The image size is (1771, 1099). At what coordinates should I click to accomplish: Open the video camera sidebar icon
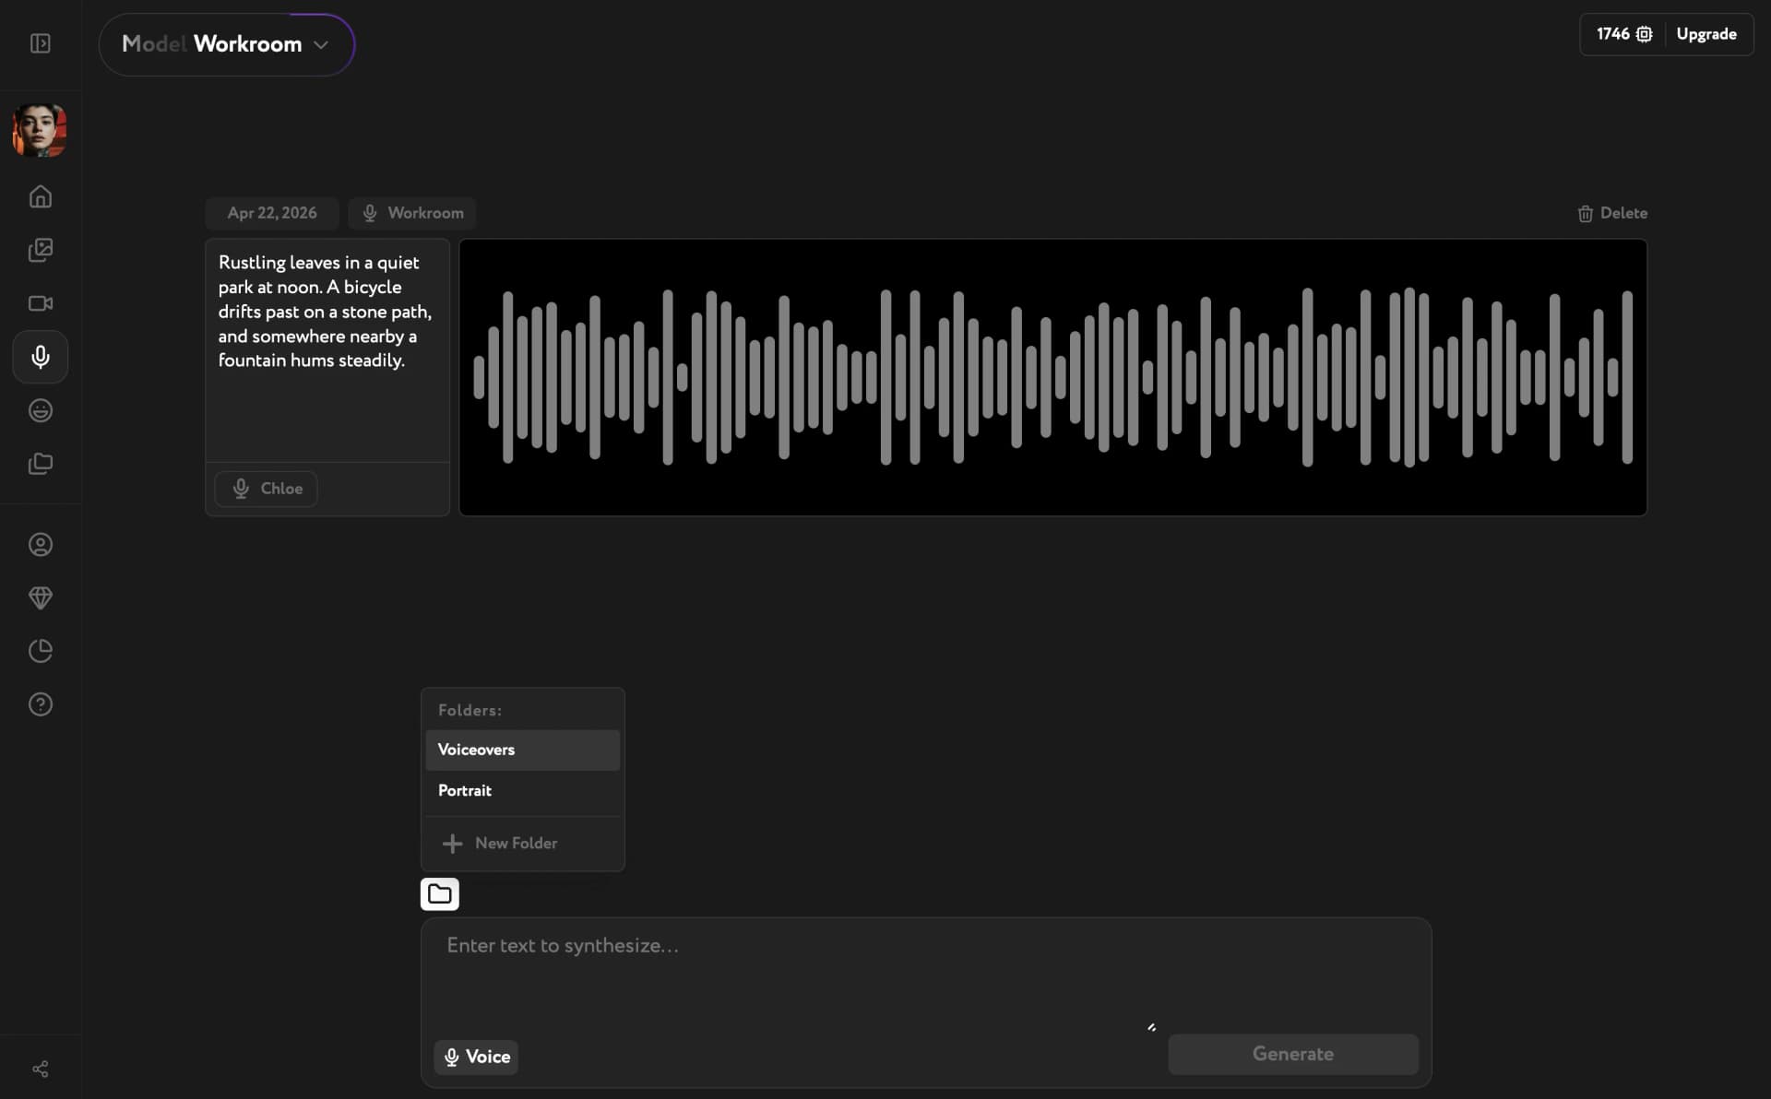coord(40,303)
